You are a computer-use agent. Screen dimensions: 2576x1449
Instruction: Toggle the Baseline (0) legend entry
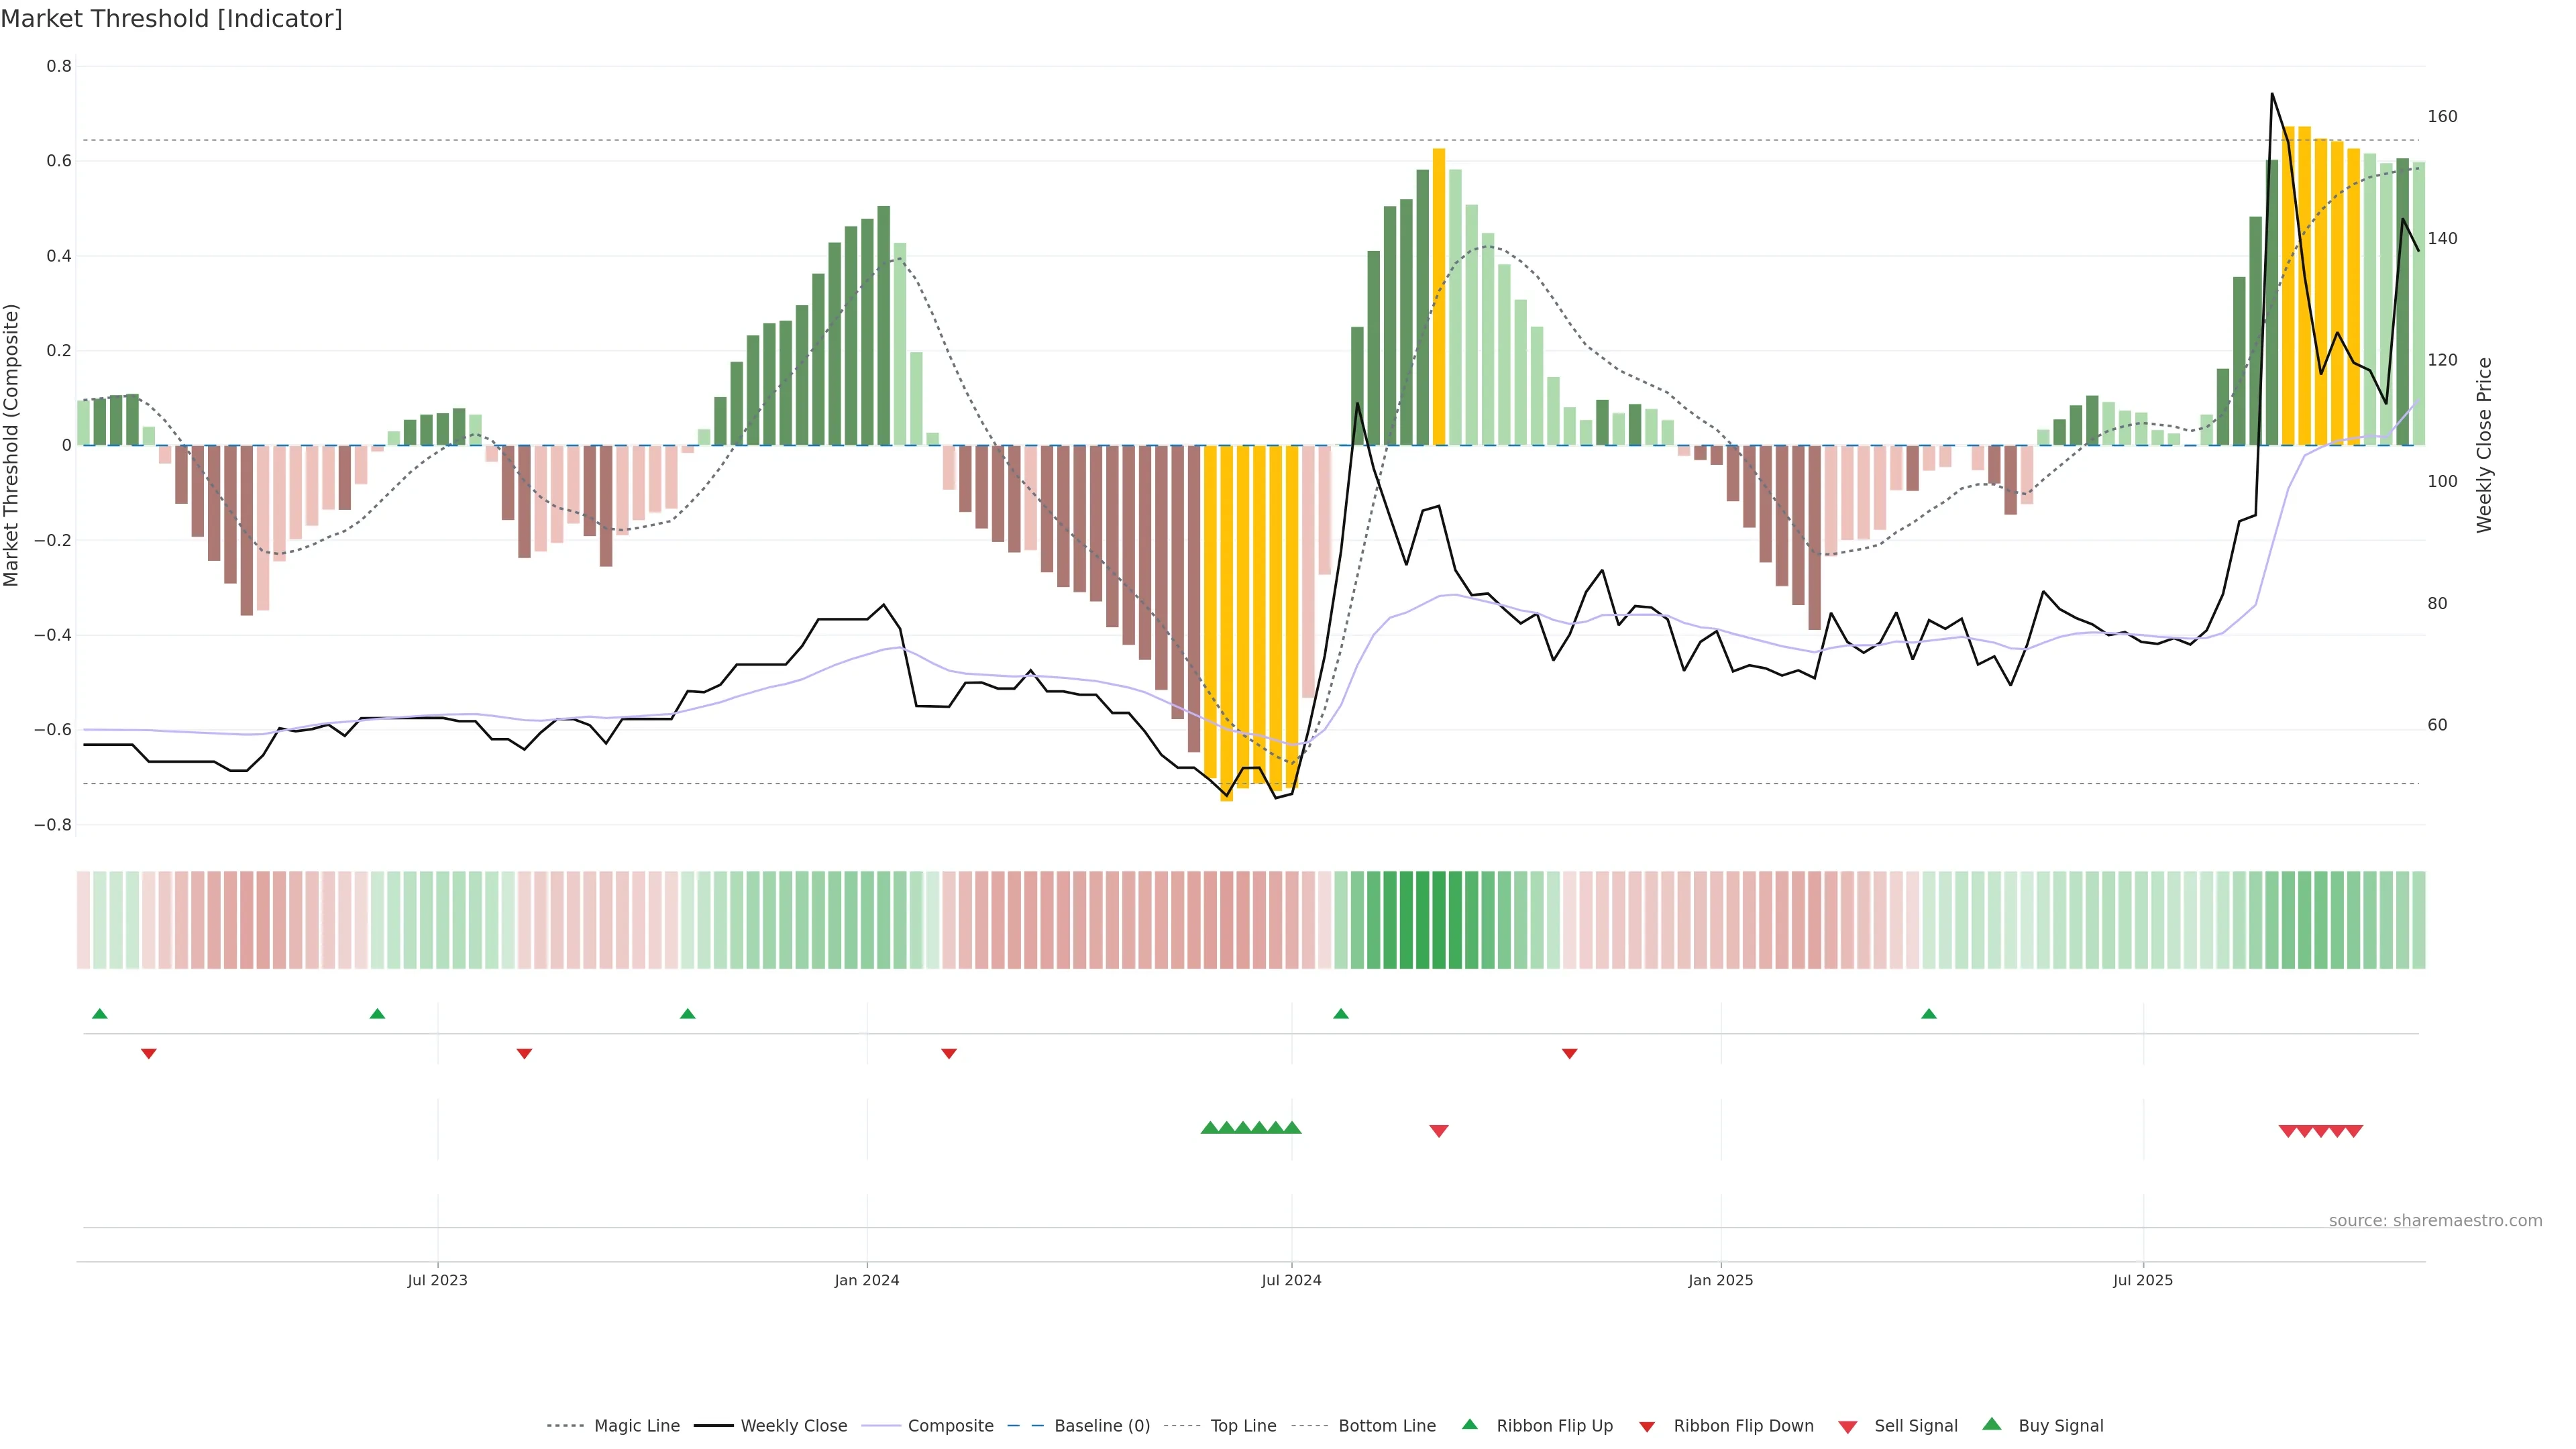click(1102, 1426)
